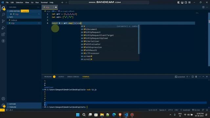
Task: Split the terminal panel
Action: pos(193,77)
